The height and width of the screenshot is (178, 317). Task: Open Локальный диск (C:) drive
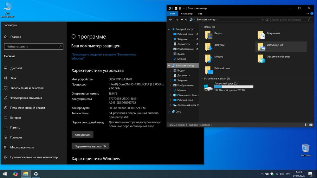(x=229, y=87)
